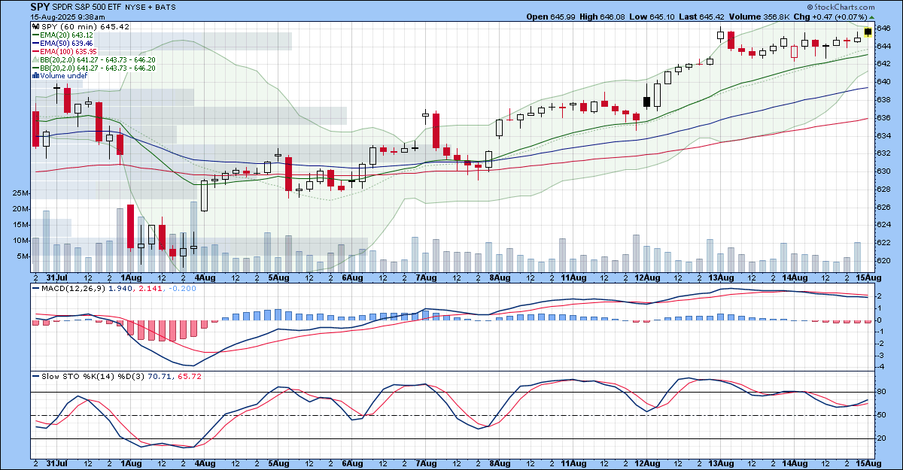Image resolution: width=903 pixels, height=470 pixels.
Task: Click the candlestick icon beside SPY legend
Action: (35, 26)
